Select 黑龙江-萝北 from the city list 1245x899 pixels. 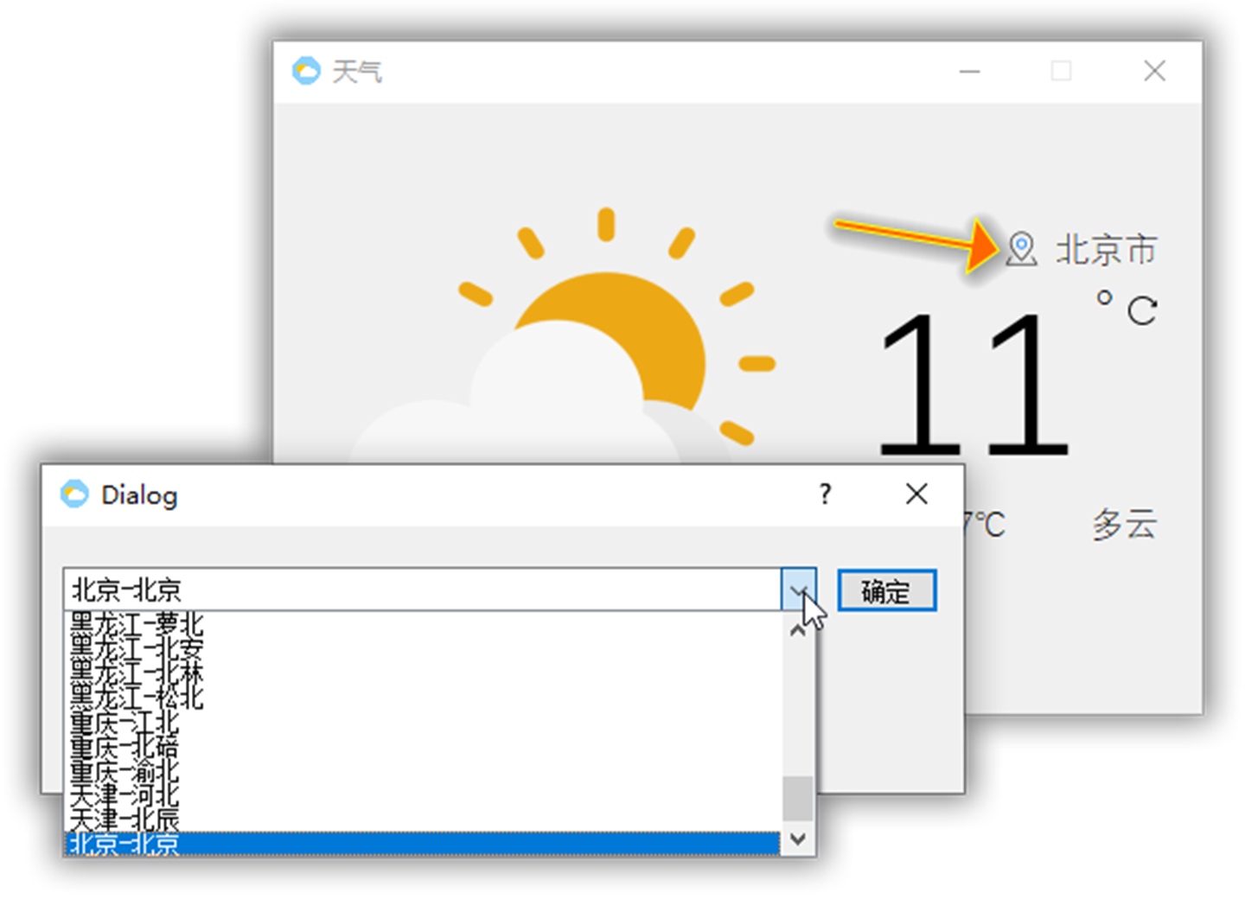click(x=138, y=621)
